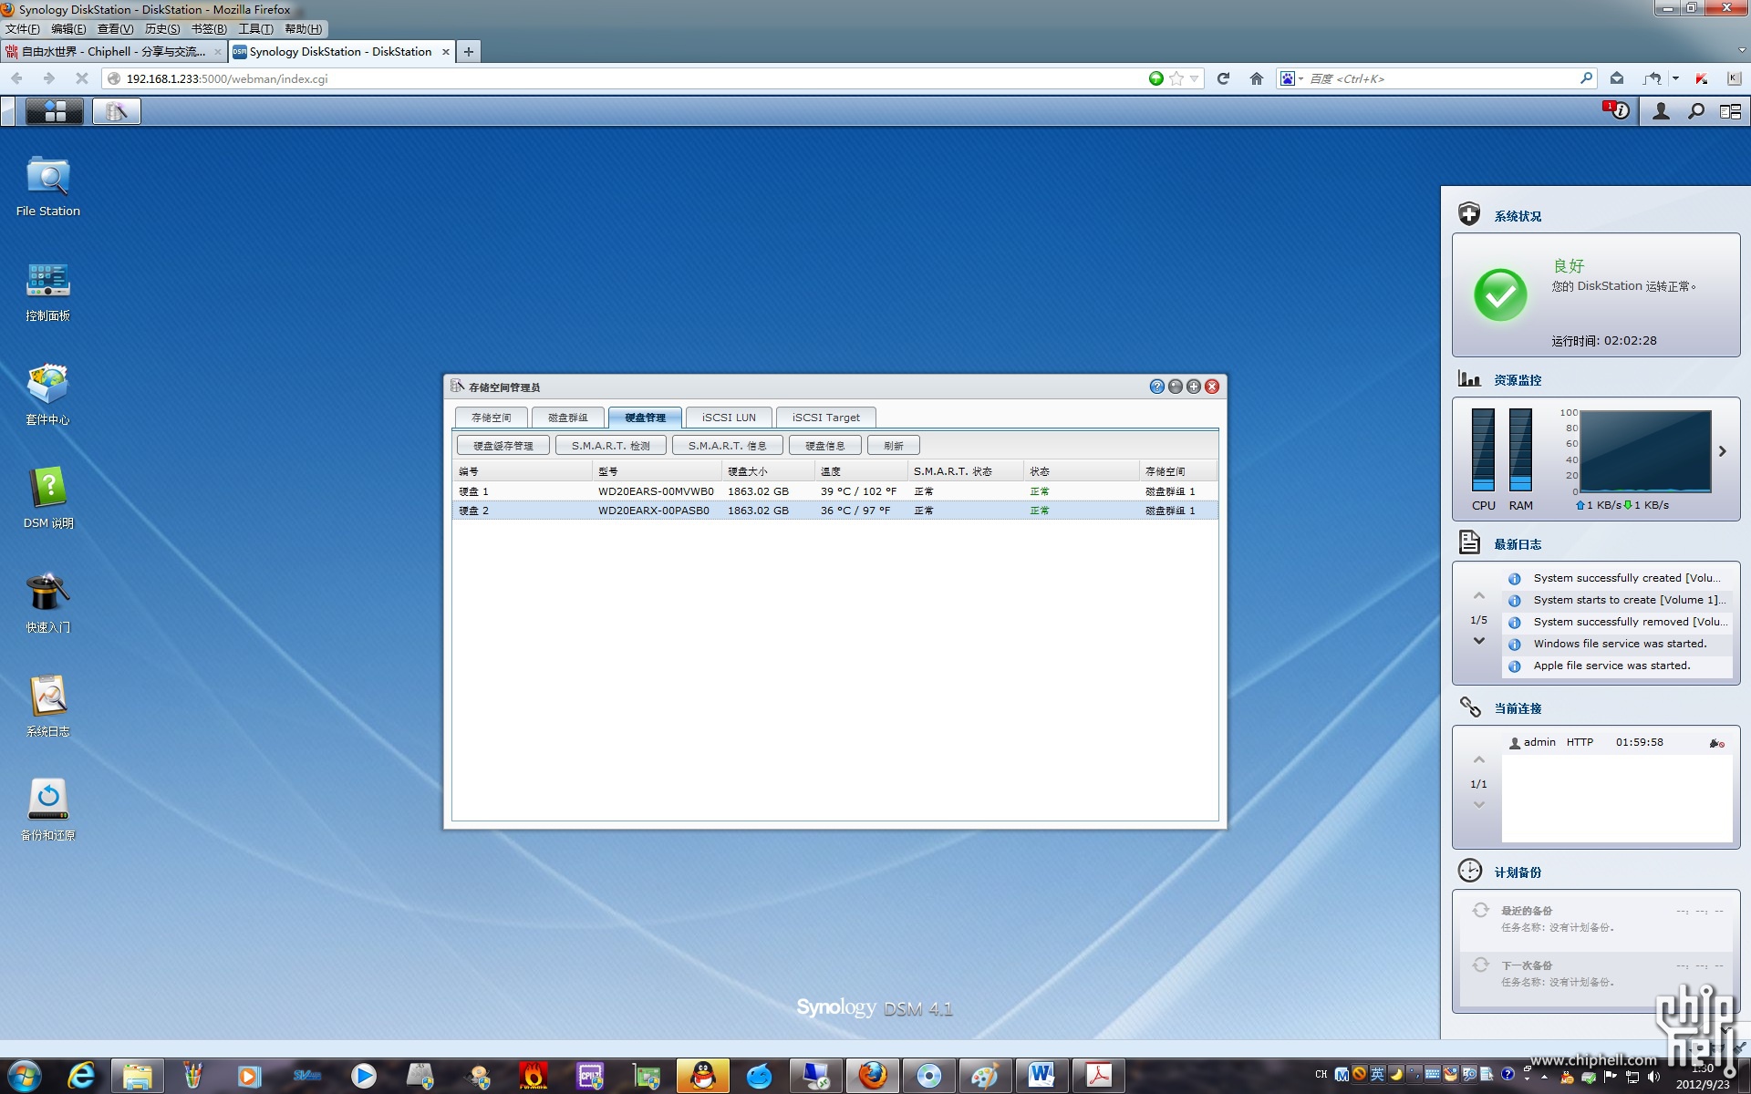This screenshot has width=1751, height=1094.
Task: Open the DSM notifications info icon
Action: coord(1618,111)
